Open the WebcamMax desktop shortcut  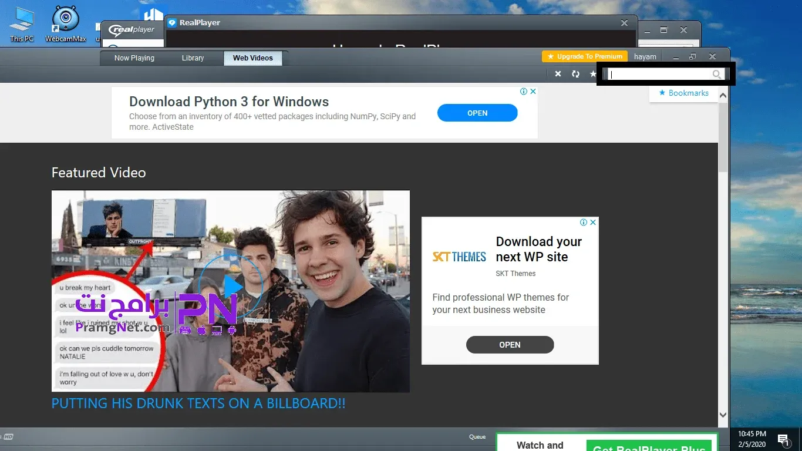tap(66, 25)
